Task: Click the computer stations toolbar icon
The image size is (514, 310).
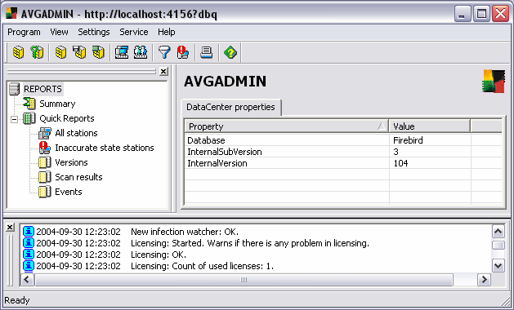Action: tap(122, 52)
